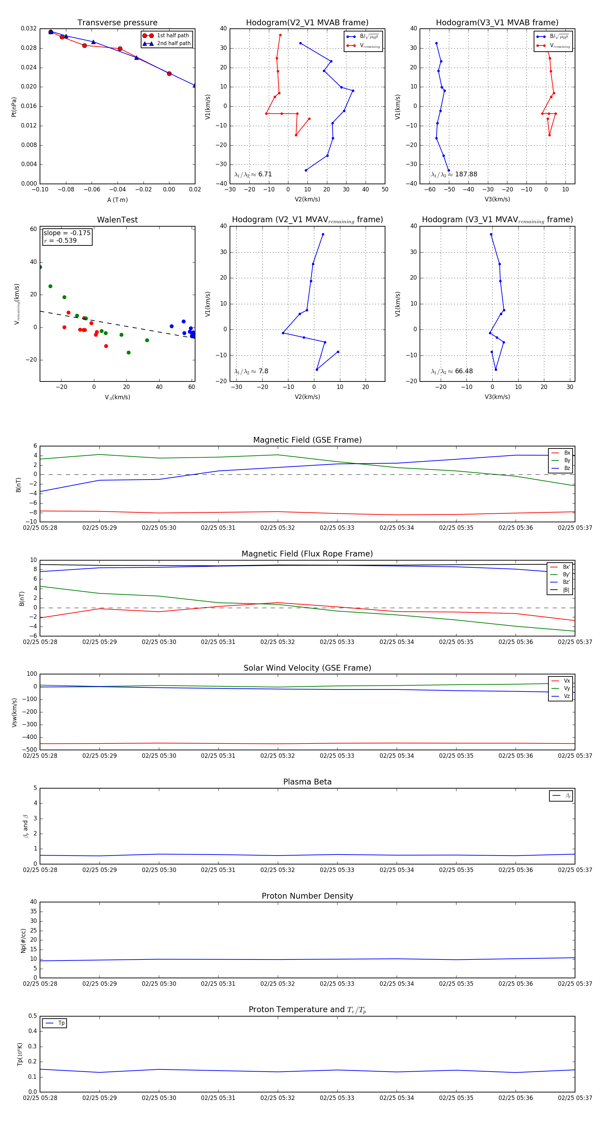Click '02/25 05:34' tick under Solar Wind Velocity
615x1128 pixels.
pyautogui.click(x=397, y=756)
